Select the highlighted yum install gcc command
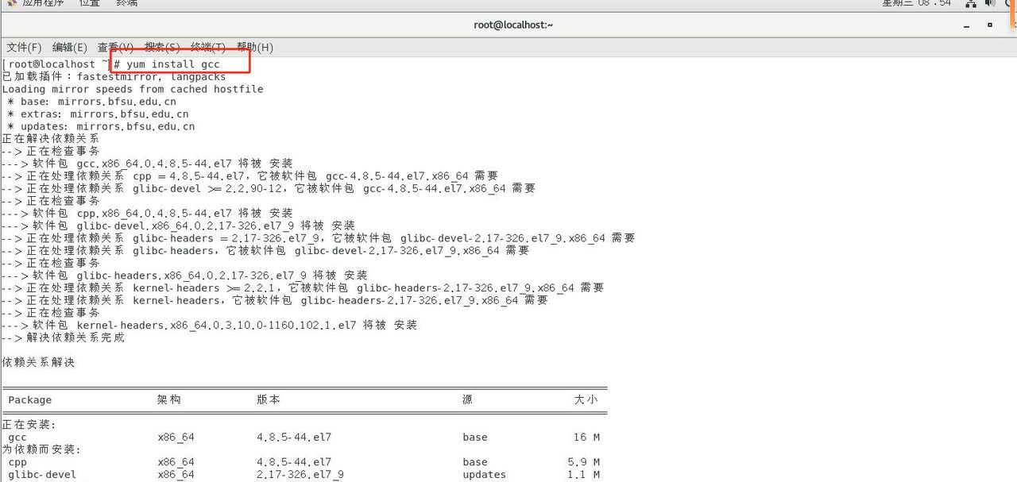The width and height of the screenshot is (1017, 482). coord(183,64)
